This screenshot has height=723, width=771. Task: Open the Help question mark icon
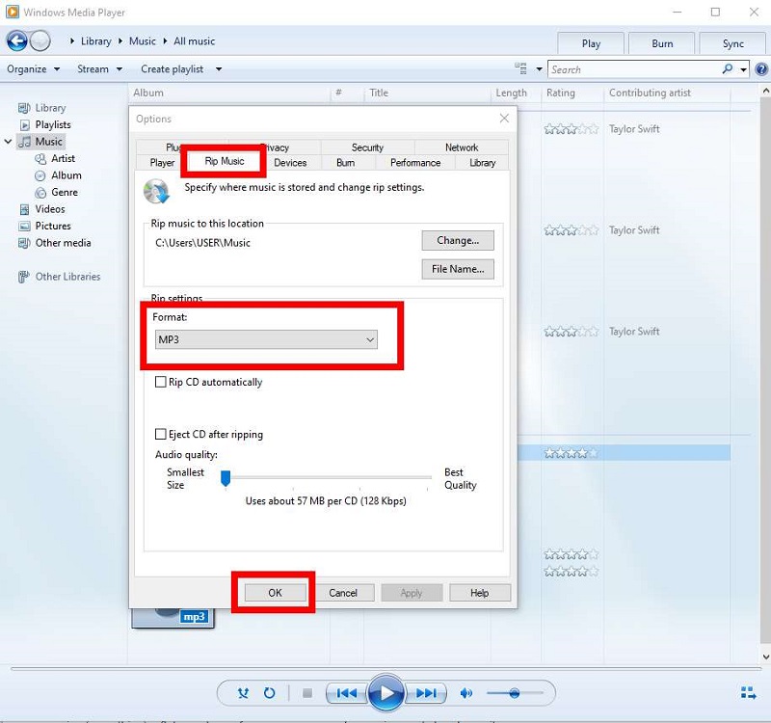761,69
